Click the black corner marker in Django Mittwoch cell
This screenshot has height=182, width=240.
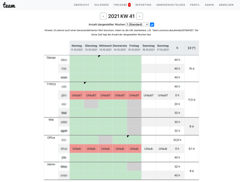click(x=99, y=56)
